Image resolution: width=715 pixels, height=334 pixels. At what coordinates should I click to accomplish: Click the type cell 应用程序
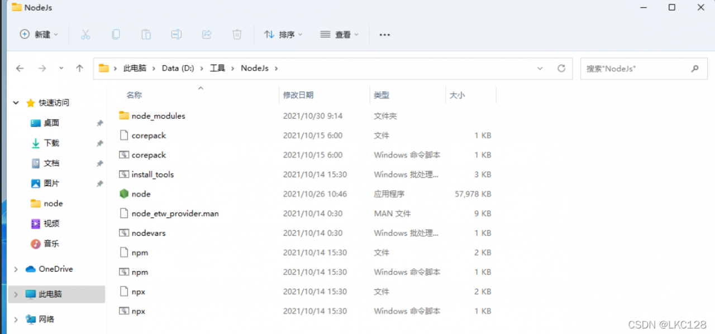pos(389,194)
